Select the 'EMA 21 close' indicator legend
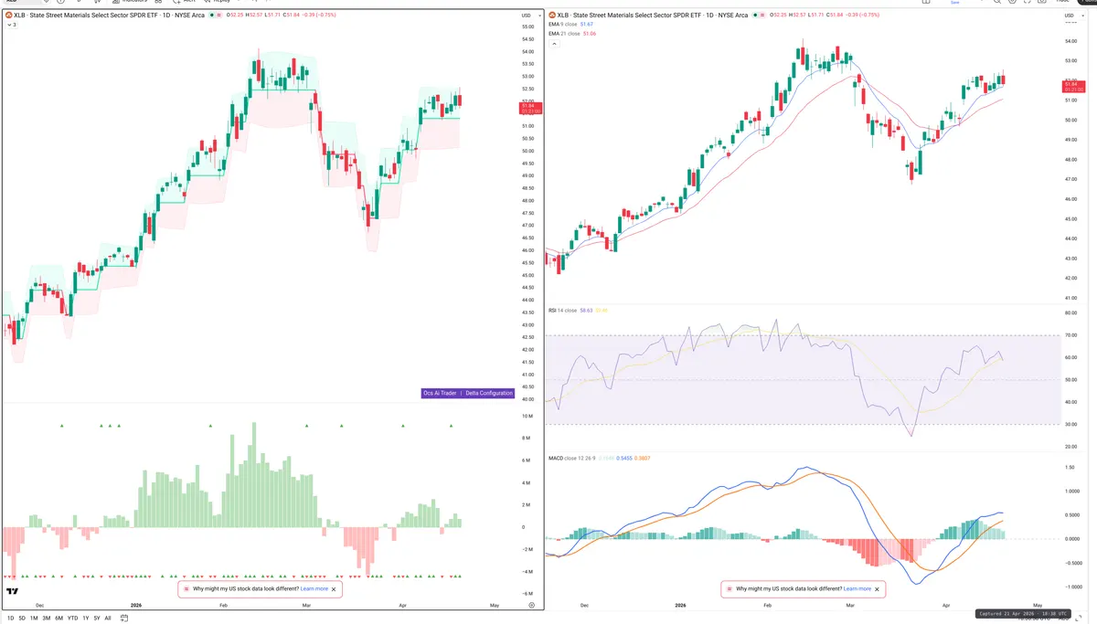Screen dimensions: 1097x624 [x=562, y=34]
